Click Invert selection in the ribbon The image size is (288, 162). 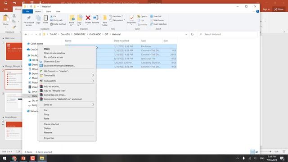point(158,24)
